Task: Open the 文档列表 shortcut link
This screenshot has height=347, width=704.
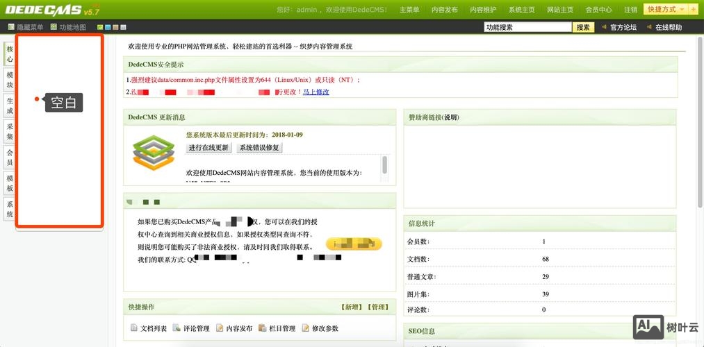Action: 154,328
